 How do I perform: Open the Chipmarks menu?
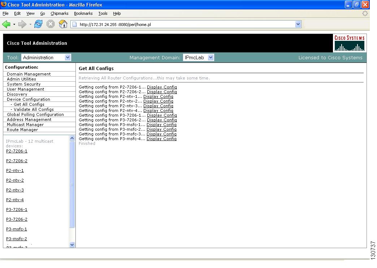(x=59, y=13)
